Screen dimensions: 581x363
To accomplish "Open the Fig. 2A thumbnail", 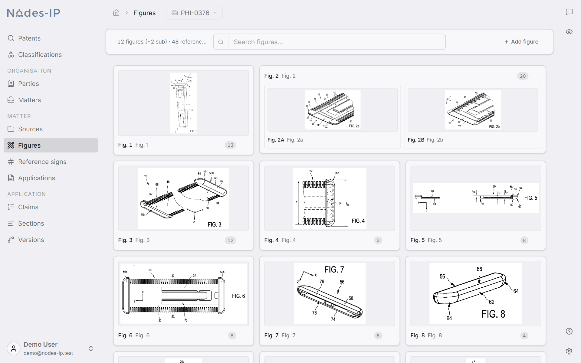I will (333, 110).
